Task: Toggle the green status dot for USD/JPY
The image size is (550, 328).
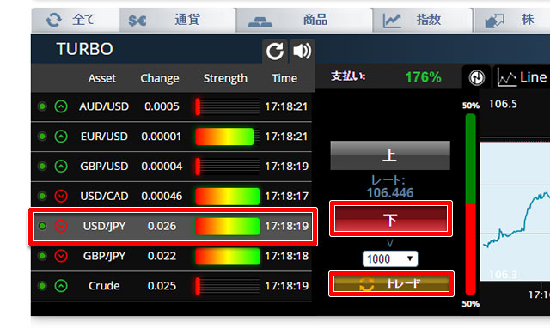Action: tap(42, 226)
